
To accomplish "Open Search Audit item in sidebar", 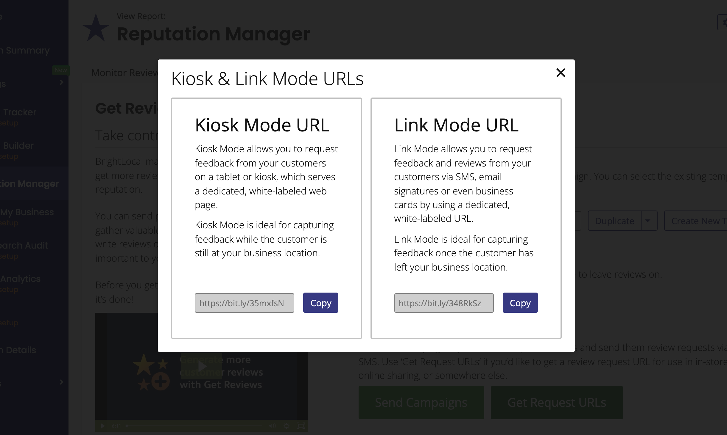I will click(x=24, y=246).
